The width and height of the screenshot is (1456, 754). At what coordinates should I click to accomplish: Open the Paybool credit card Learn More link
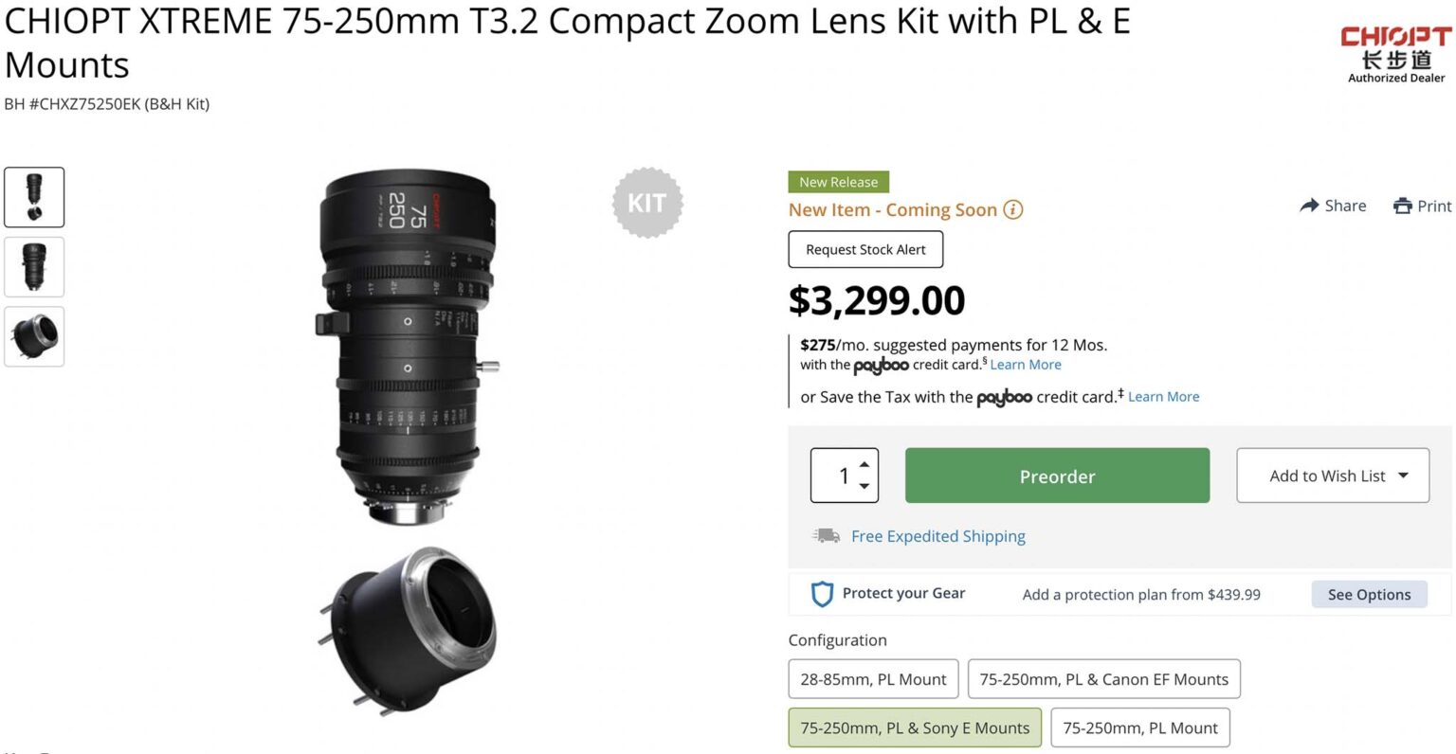(x=1026, y=364)
